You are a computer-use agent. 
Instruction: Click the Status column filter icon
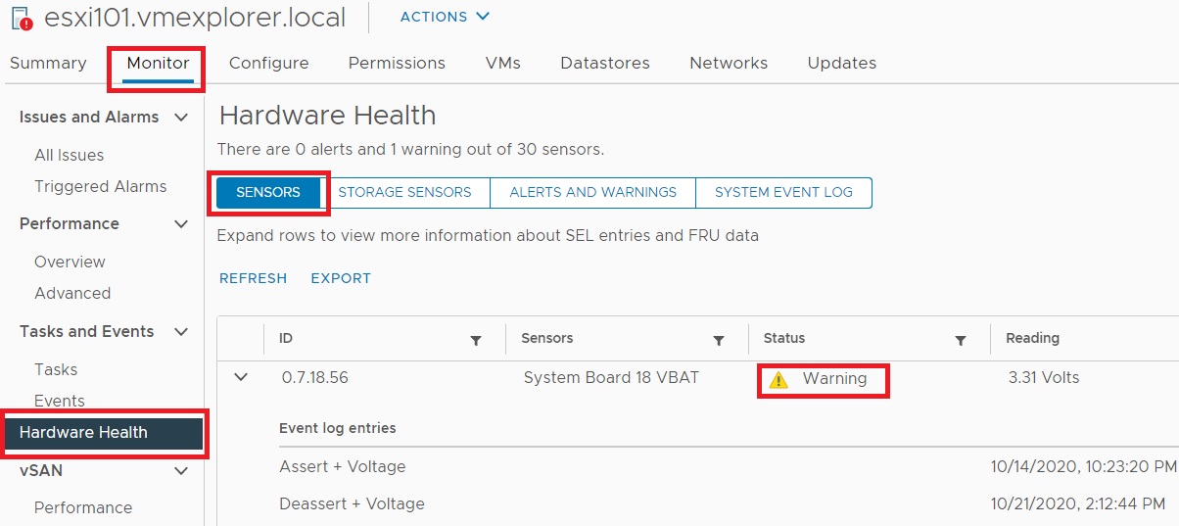[x=960, y=340]
